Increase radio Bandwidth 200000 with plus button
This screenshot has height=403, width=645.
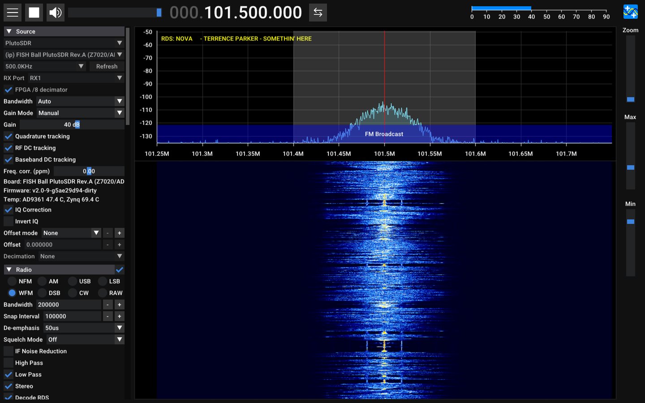(119, 304)
